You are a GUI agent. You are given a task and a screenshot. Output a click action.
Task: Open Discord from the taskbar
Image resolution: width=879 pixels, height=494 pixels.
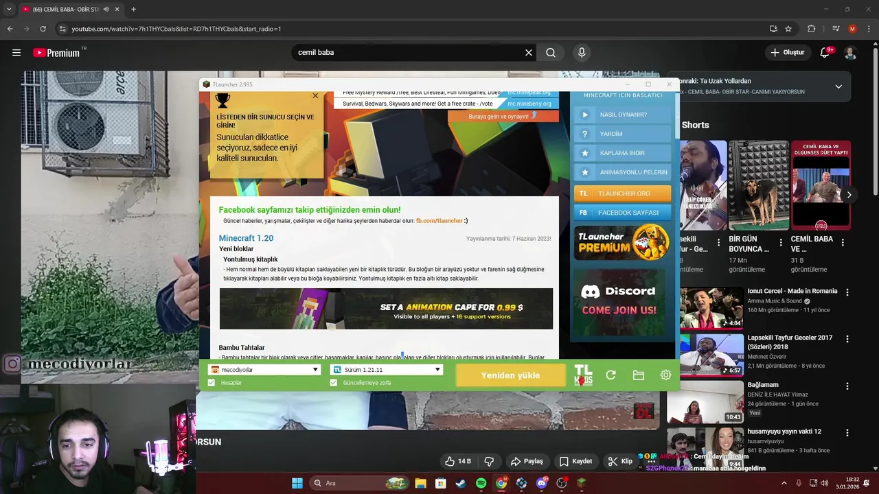(x=542, y=483)
